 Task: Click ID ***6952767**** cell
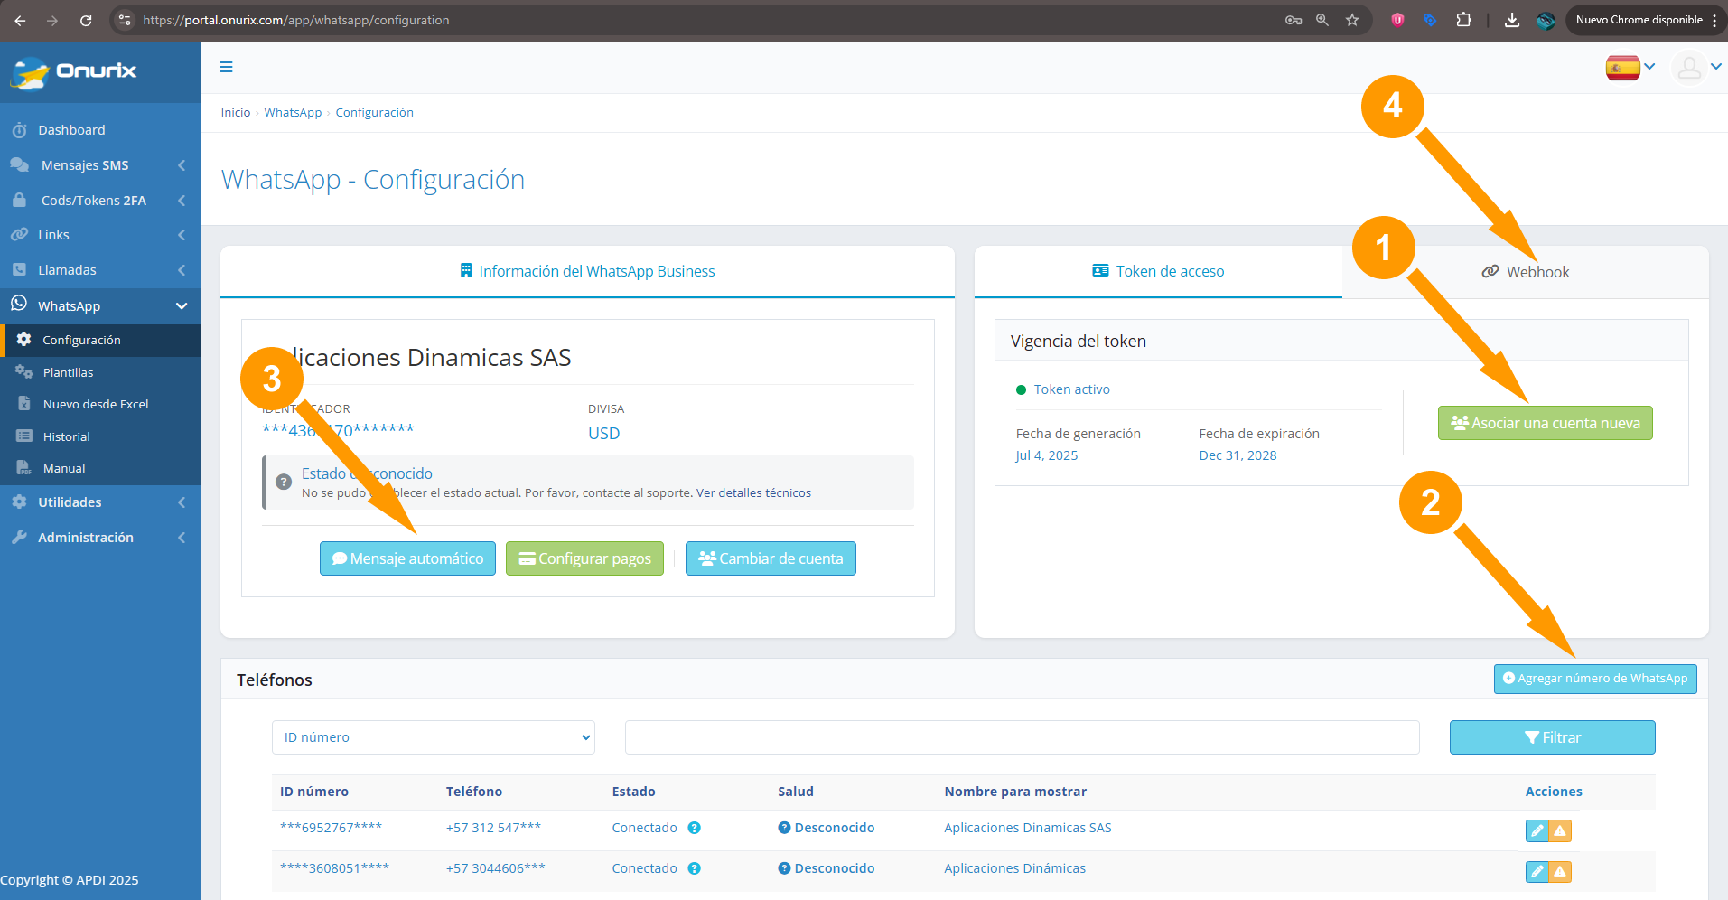[x=331, y=828]
